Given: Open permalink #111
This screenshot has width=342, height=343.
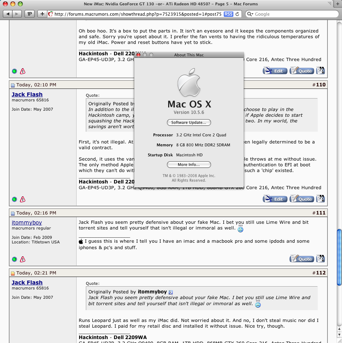Looking at the screenshot, I should pyautogui.click(x=321, y=213).
